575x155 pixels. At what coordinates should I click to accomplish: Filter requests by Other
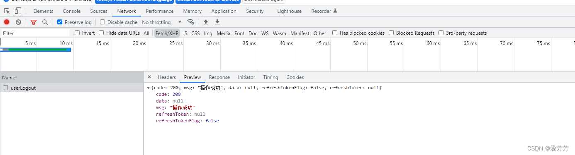(320, 33)
